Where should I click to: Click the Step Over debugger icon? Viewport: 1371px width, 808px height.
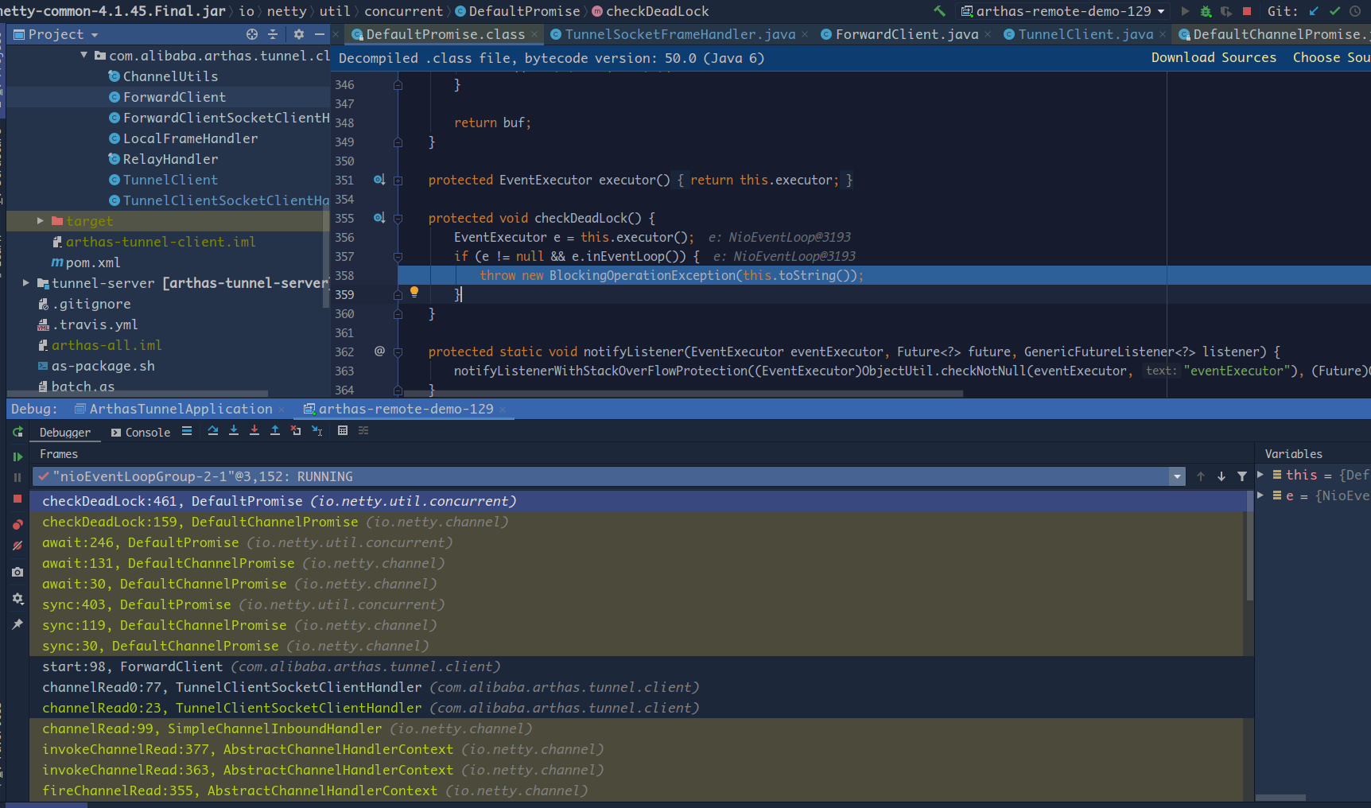(213, 430)
